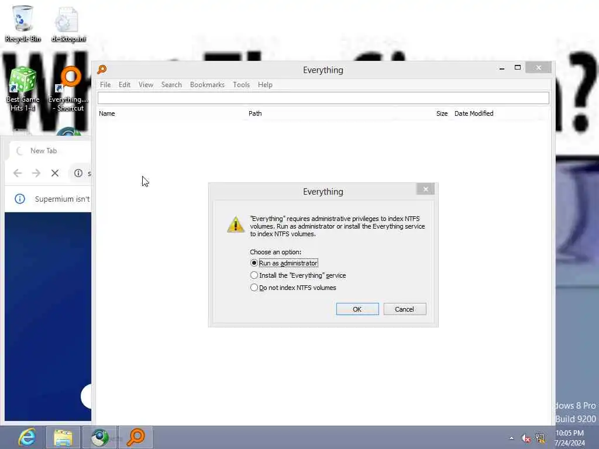The image size is (599, 449).
Task: Open the Help menu
Action: pyautogui.click(x=265, y=85)
